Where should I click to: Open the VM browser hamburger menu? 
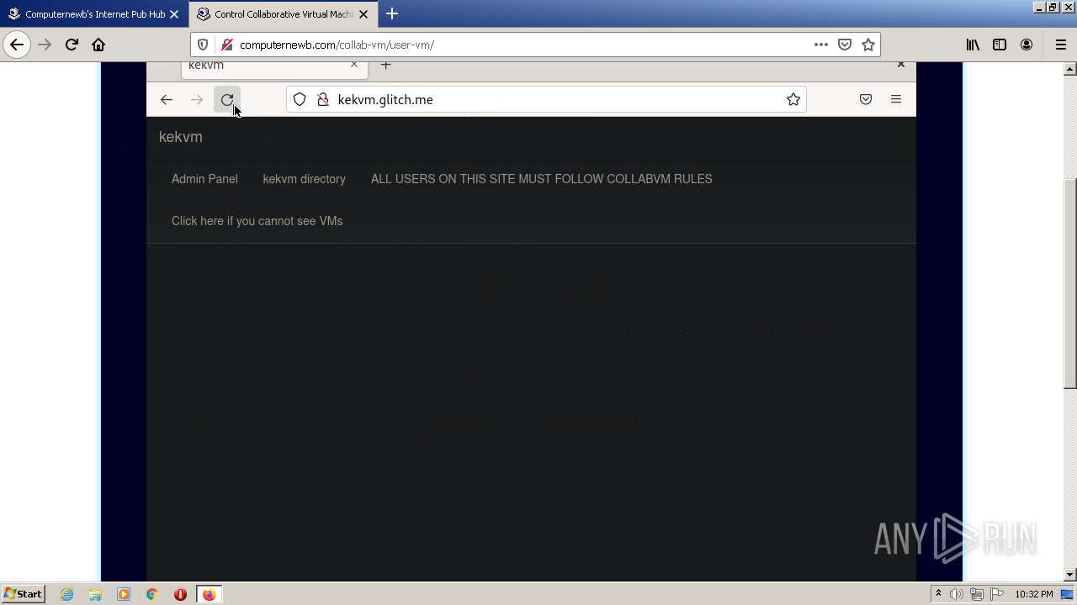click(x=896, y=99)
